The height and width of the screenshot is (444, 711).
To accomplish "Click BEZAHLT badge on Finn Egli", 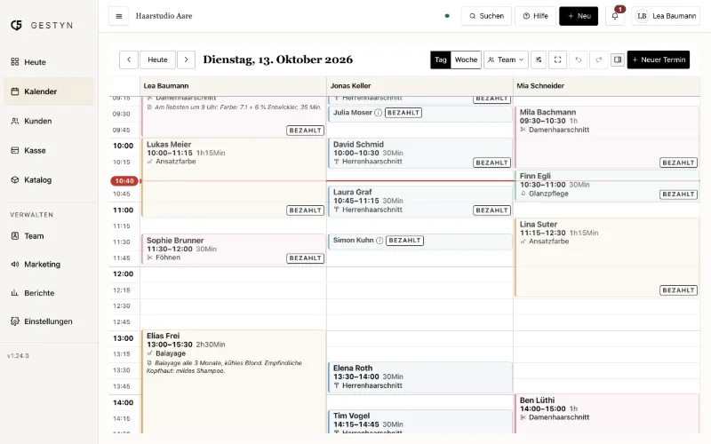I will click(x=678, y=194).
